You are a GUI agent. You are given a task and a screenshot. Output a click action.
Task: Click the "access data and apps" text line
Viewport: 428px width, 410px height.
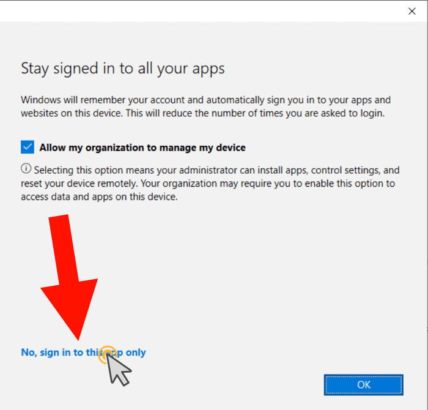click(x=99, y=197)
